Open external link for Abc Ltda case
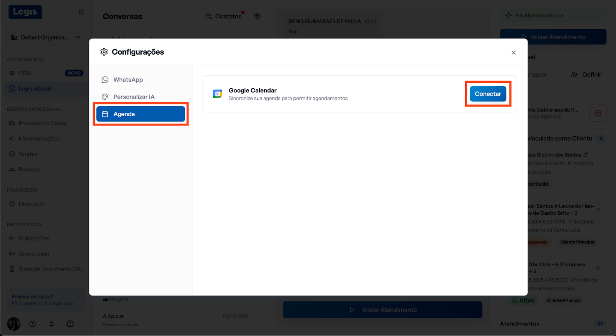This screenshot has height=336, width=616. tap(598, 268)
